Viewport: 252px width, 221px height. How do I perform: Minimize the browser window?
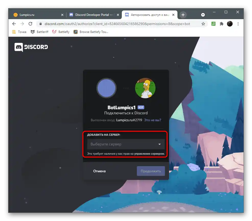[214, 12]
